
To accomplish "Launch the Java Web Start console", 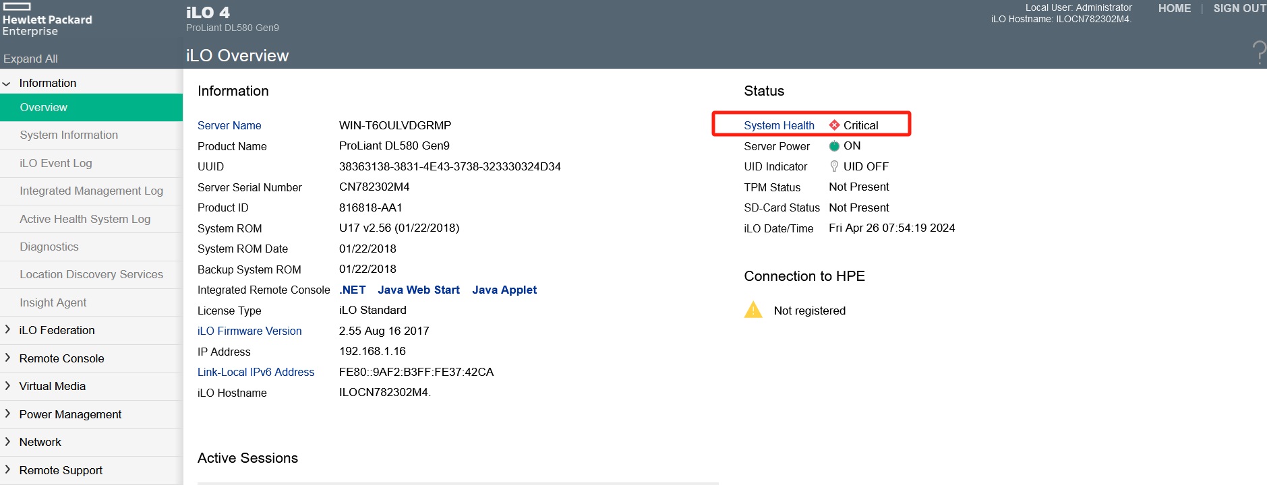I will tap(419, 290).
